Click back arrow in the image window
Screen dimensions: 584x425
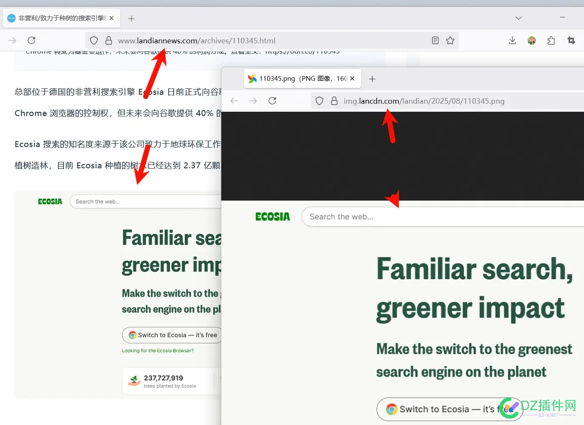click(234, 101)
